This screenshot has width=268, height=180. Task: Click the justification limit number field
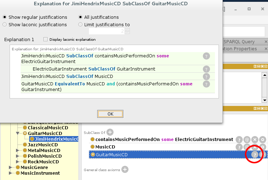pos(107,31)
